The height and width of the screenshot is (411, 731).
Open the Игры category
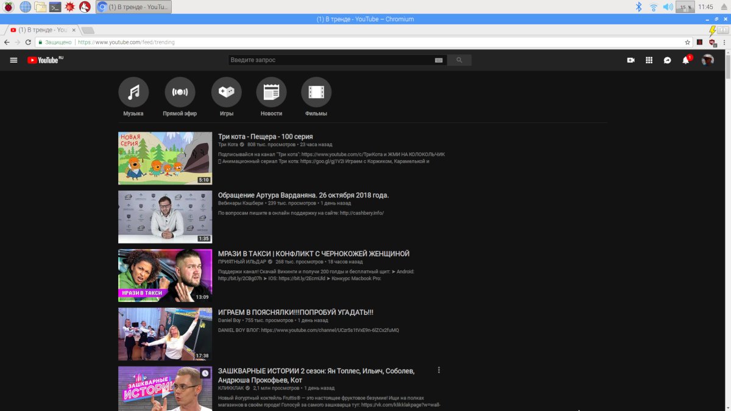[226, 93]
